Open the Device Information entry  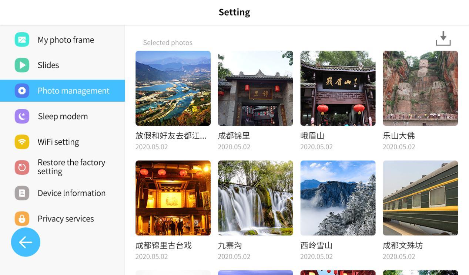pyautogui.click(x=62, y=193)
